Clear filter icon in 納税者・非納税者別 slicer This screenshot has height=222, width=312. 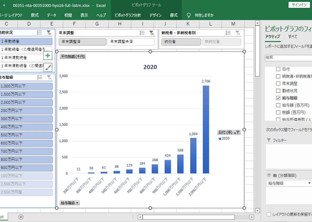(x=238, y=33)
